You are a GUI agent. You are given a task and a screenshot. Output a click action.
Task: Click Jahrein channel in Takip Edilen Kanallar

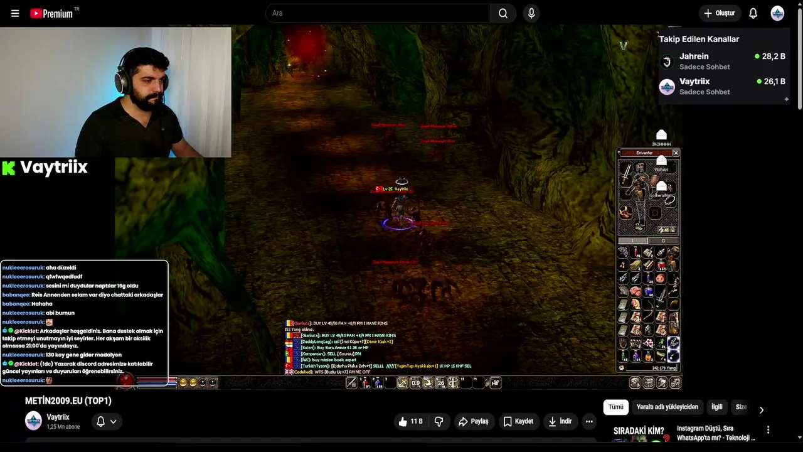(723, 61)
